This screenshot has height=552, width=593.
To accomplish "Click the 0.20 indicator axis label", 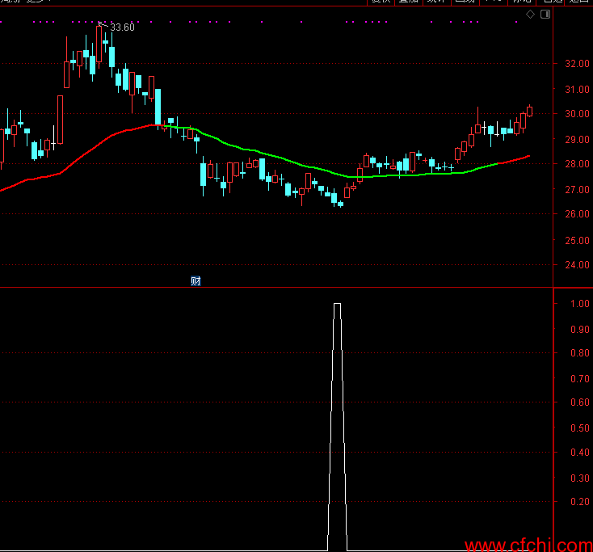I will [580, 502].
